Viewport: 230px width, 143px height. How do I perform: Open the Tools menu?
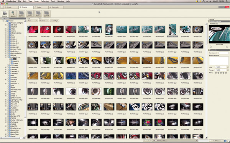click(53, 1)
